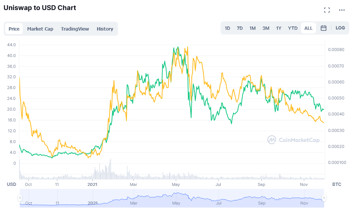Viewport: 356px width, 212px height.
Task: Grab the left range slider handle
Action: pos(20,198)
